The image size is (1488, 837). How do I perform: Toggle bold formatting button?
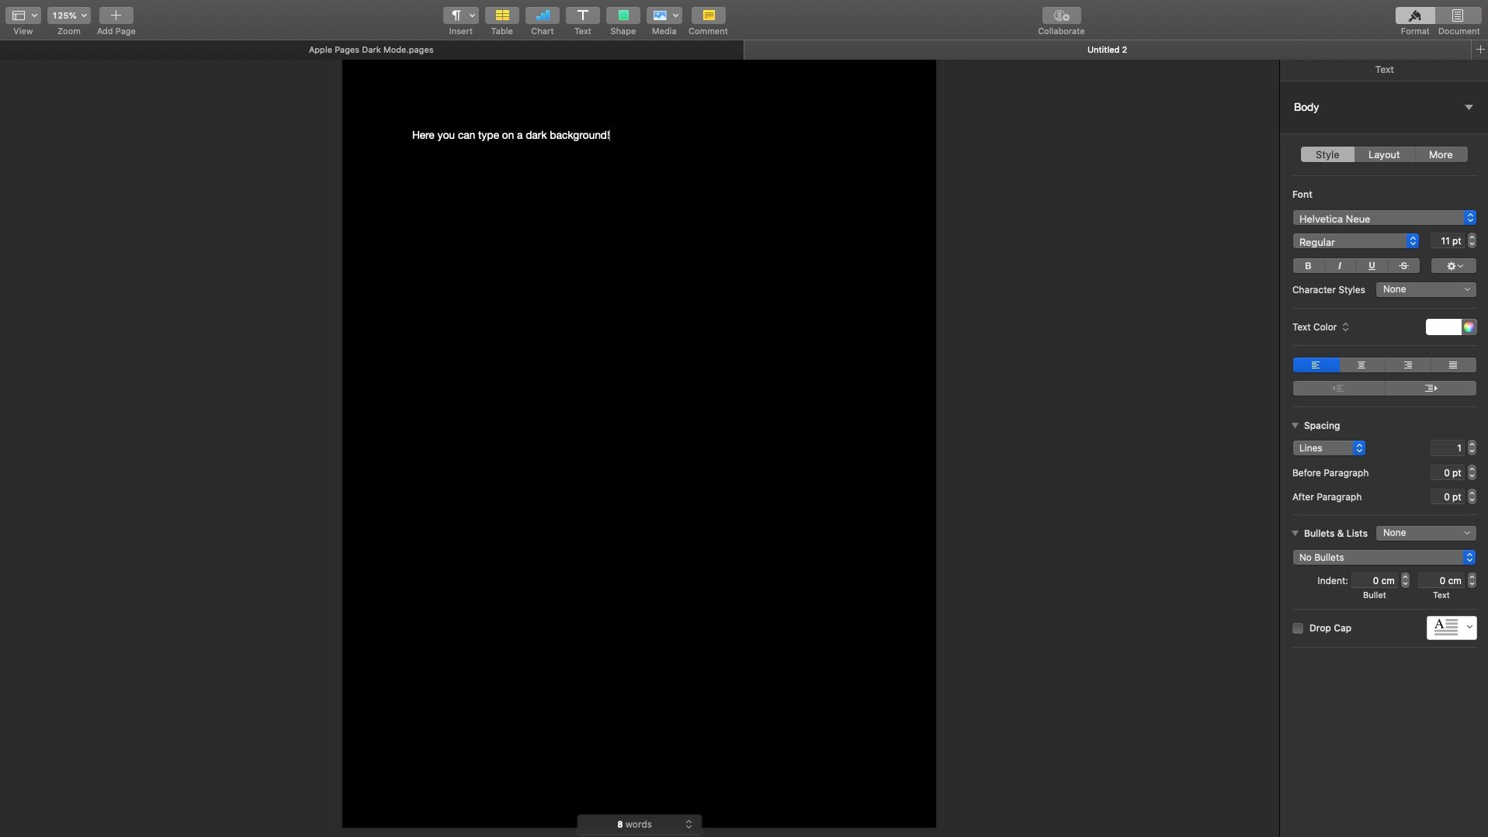(x=1308, y=266)
